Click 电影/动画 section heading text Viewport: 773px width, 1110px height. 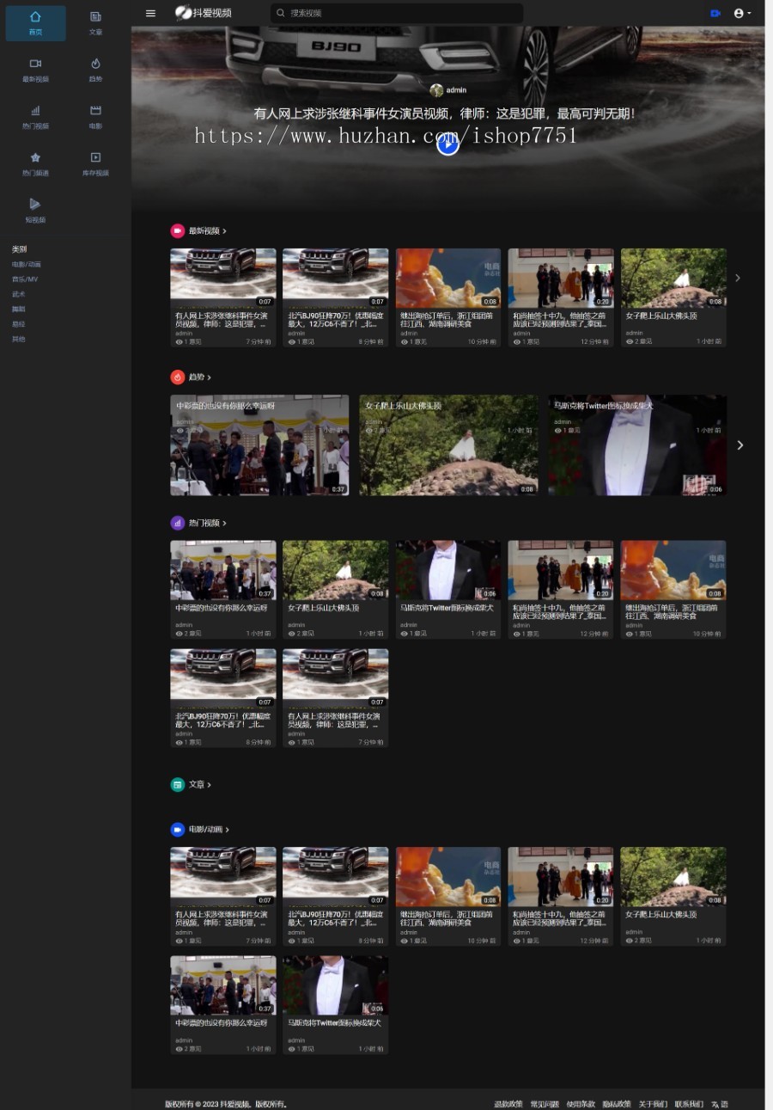pyautogui.click(x=205, y=830)
